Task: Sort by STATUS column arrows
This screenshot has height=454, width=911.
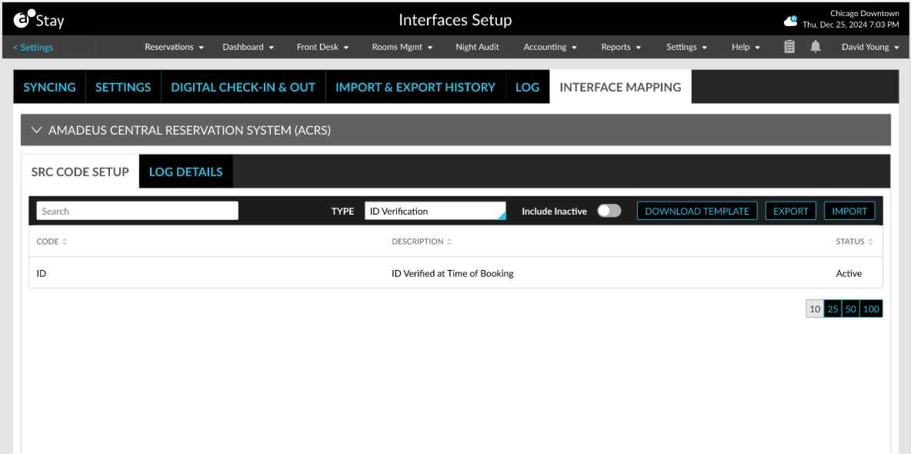Action: [869, 242]
